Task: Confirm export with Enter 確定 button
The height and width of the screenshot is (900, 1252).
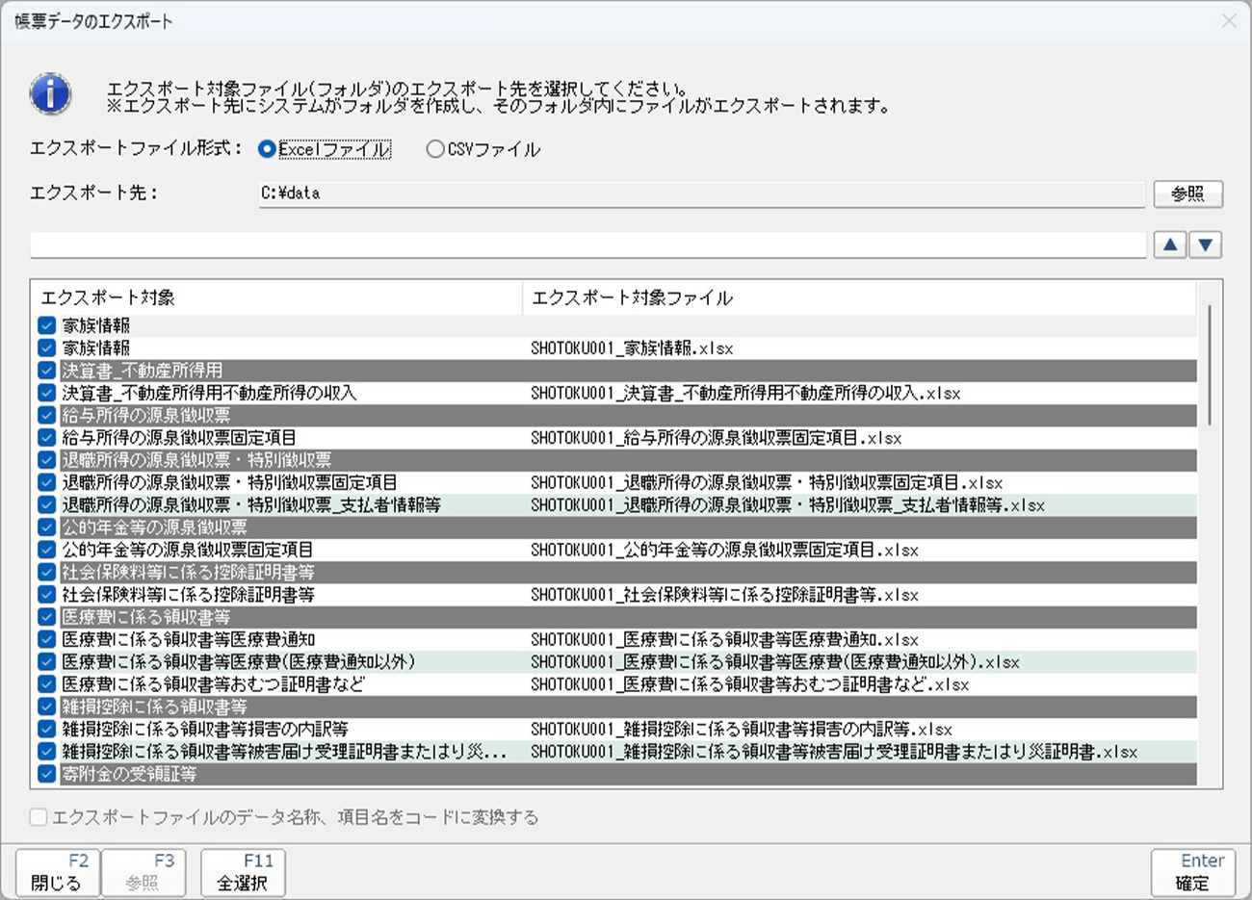Action: point(1192,872)
